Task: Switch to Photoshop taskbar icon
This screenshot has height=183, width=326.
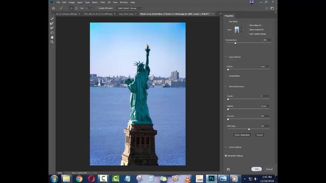Action: point(211,178)
